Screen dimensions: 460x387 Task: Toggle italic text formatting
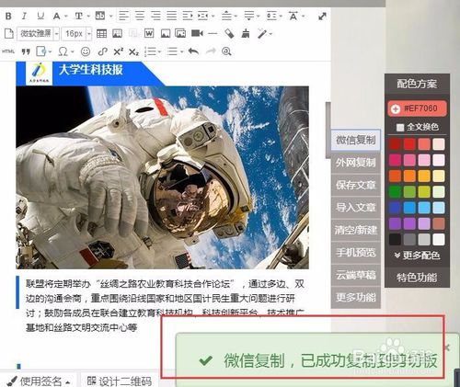pyautogui.click(x=24, y=16)
